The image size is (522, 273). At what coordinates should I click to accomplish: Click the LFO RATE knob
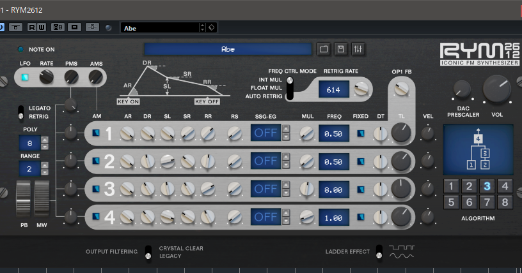point(47,77)
